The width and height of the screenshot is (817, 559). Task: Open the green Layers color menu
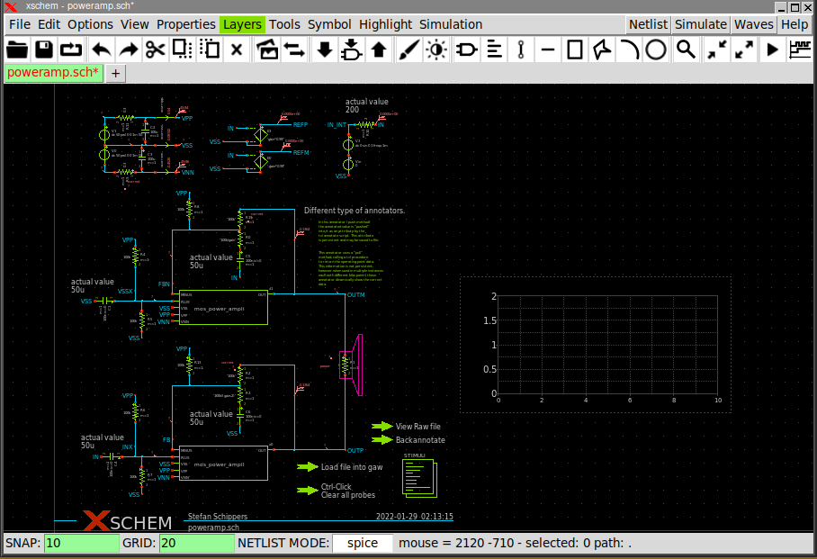click(x=242, y=24)
